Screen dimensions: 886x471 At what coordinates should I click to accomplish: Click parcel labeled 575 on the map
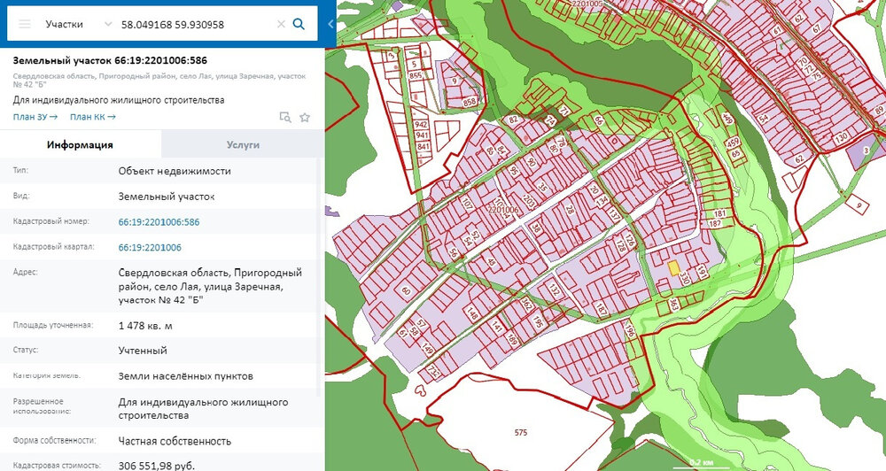coord(520,433)
